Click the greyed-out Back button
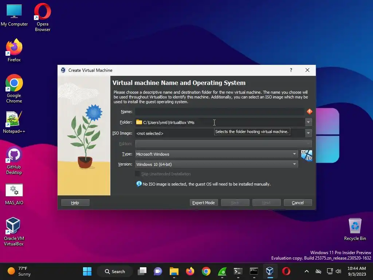 coord(235,203)
